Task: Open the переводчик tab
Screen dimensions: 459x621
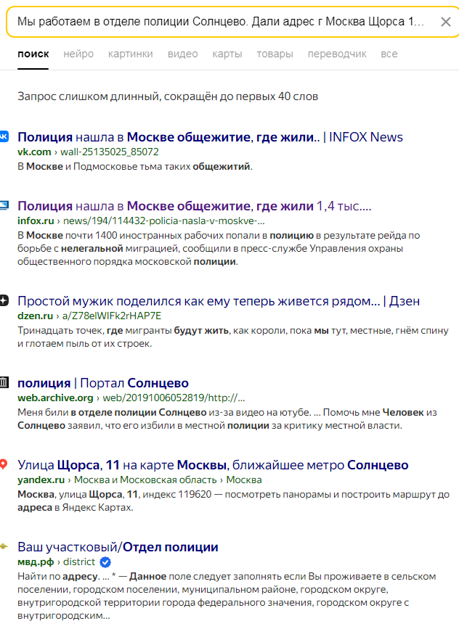Action: coord(337,54)
